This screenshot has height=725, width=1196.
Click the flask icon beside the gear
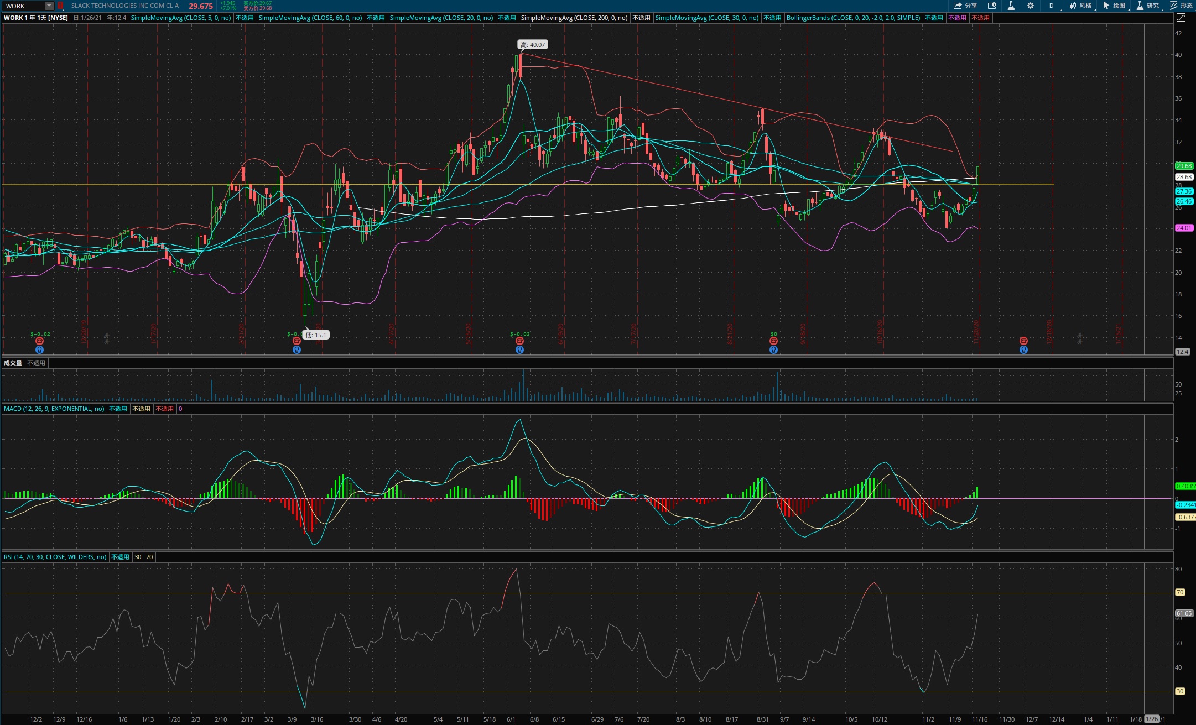1011,6
